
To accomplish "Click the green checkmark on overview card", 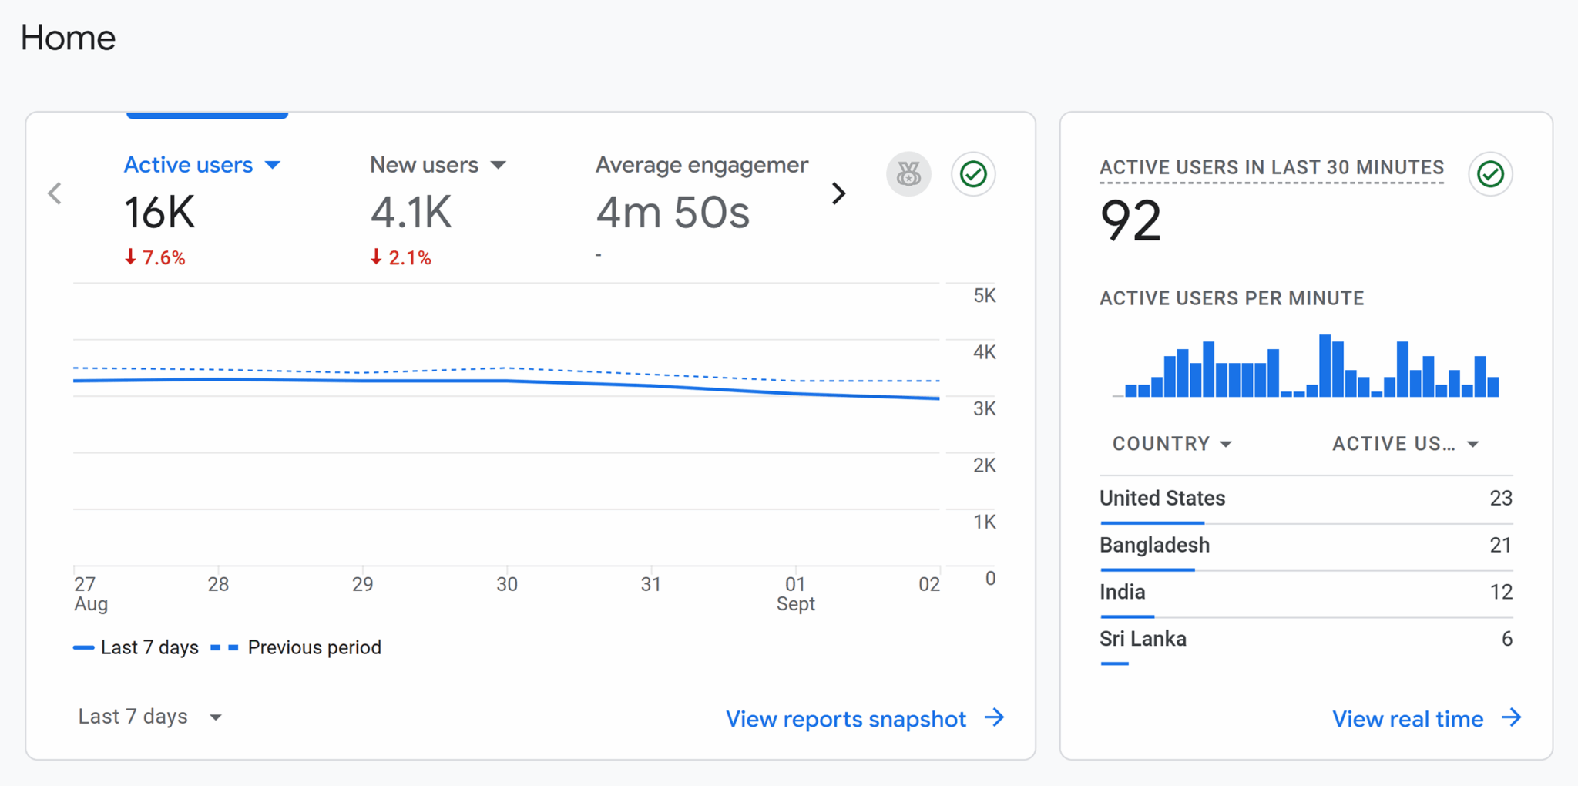I will [973, 174].
